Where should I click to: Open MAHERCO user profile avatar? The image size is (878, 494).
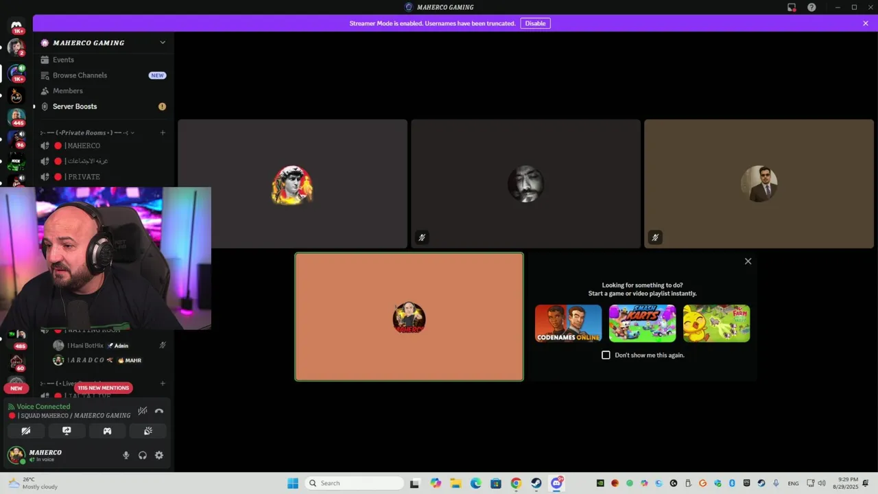(x=16, y=455)
